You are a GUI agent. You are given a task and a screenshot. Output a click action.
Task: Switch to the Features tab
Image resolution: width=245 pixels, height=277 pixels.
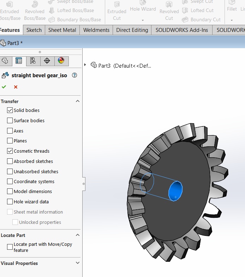click(x=10, y=30)
